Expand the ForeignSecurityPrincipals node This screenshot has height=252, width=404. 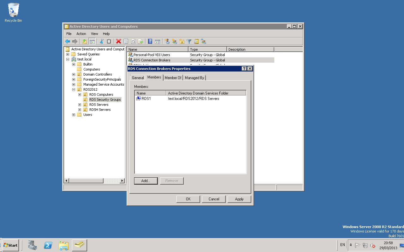pos(74,79)
